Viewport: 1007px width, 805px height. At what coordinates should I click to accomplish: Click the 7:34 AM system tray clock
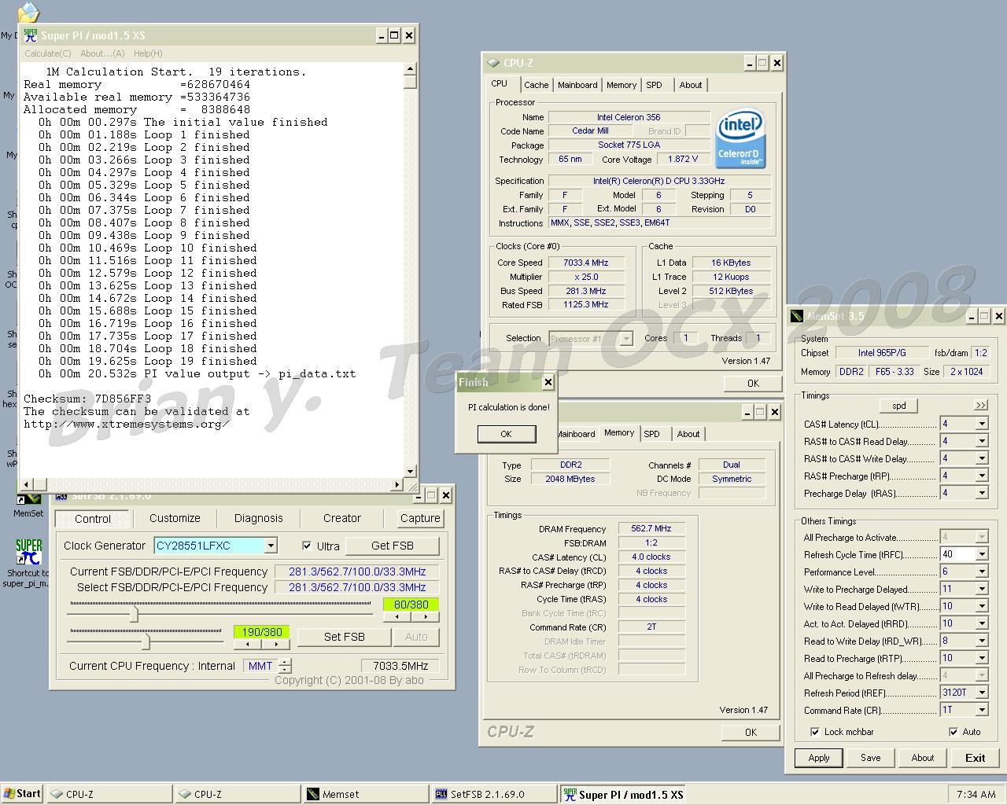pyautogui.click(x=977, y=794)
